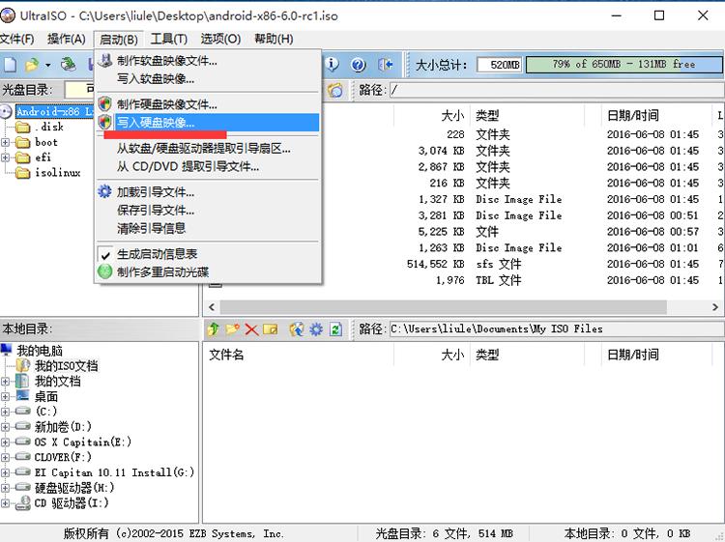Click the floppy icon for 制作软盘映像文件
This screenshot has height=542, width=725.
point(105,60)
